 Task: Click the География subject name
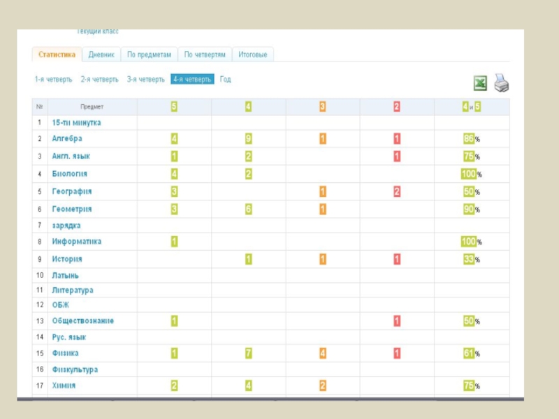point(72,191)
